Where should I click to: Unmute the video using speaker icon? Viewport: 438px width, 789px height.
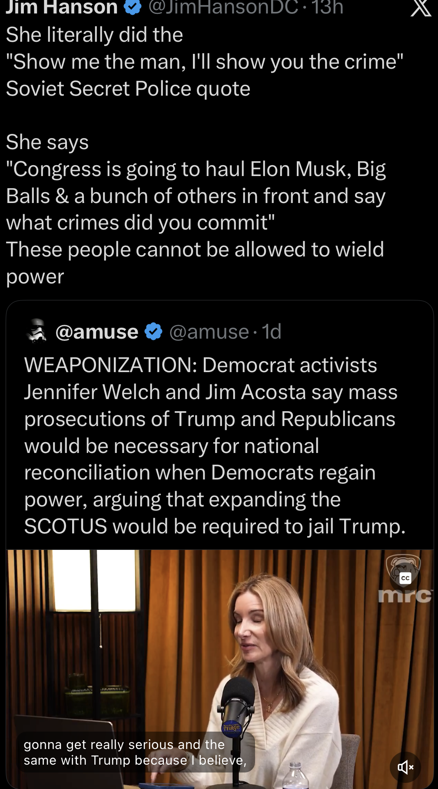405,767
